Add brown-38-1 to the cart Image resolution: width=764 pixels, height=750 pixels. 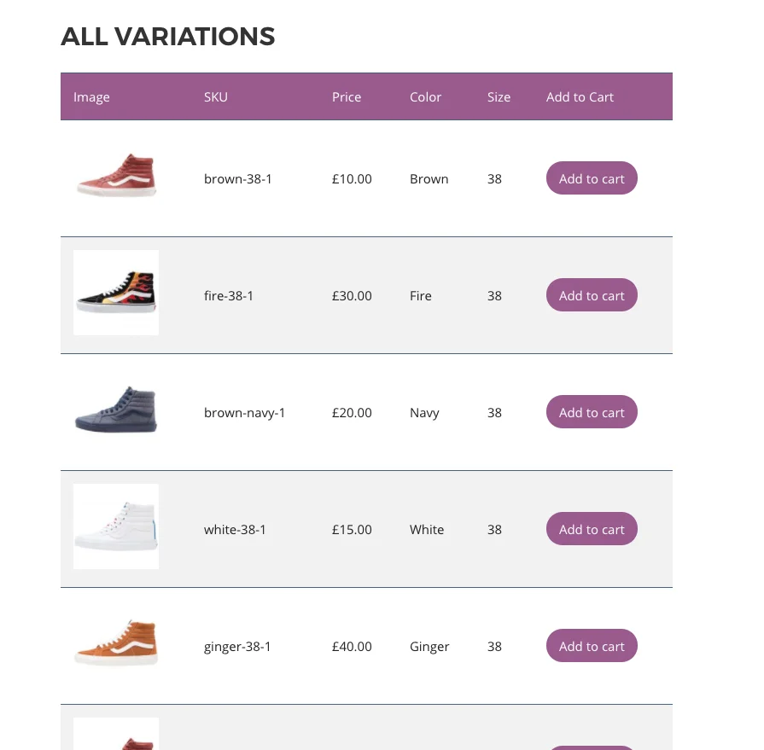pos(592,178)
